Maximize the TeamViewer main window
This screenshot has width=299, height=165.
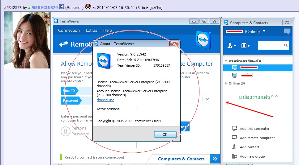204,21
